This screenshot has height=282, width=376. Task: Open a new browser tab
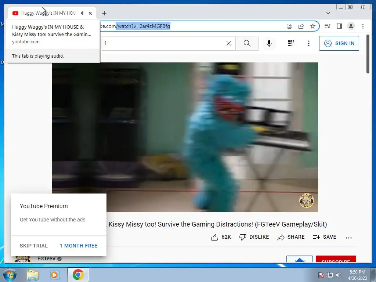click(104, 13)
